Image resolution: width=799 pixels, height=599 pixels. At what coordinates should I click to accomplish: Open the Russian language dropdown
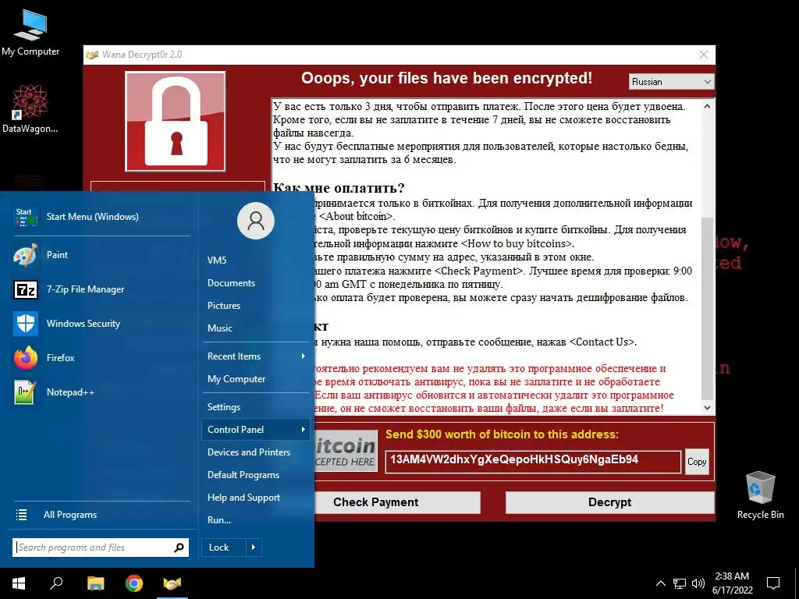tap(671, 81)
